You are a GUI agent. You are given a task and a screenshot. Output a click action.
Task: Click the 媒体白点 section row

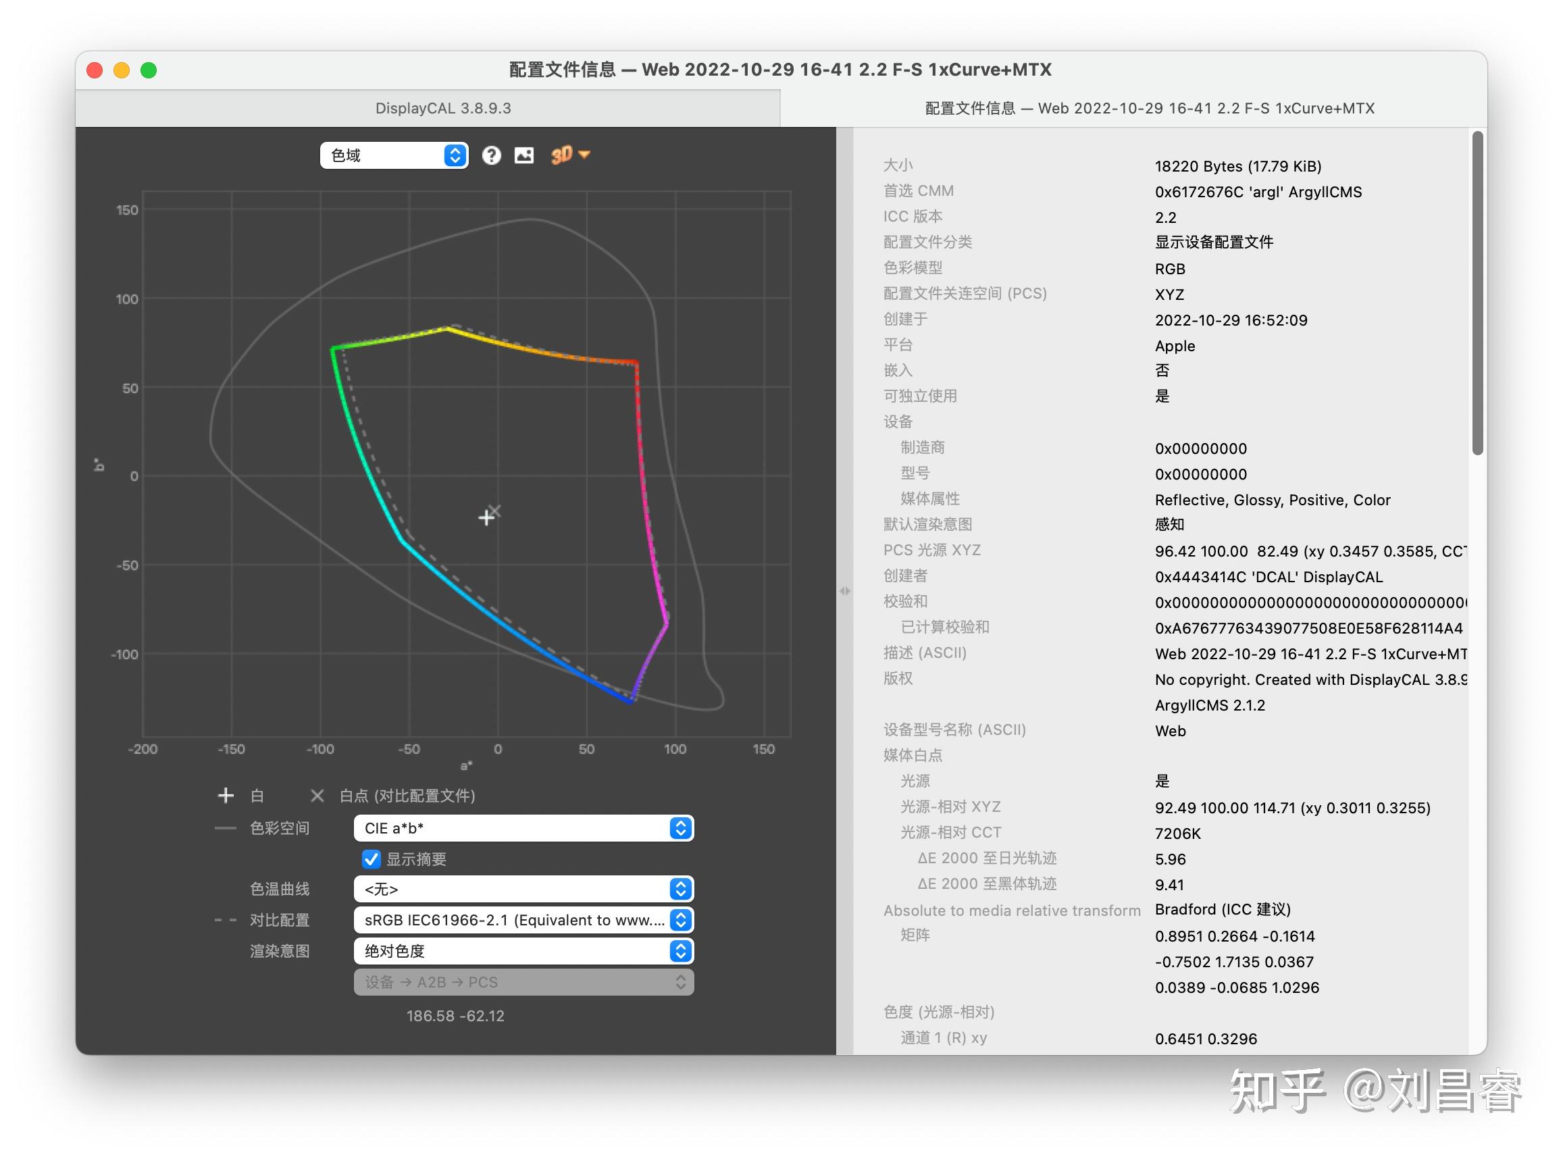point(913,756)
